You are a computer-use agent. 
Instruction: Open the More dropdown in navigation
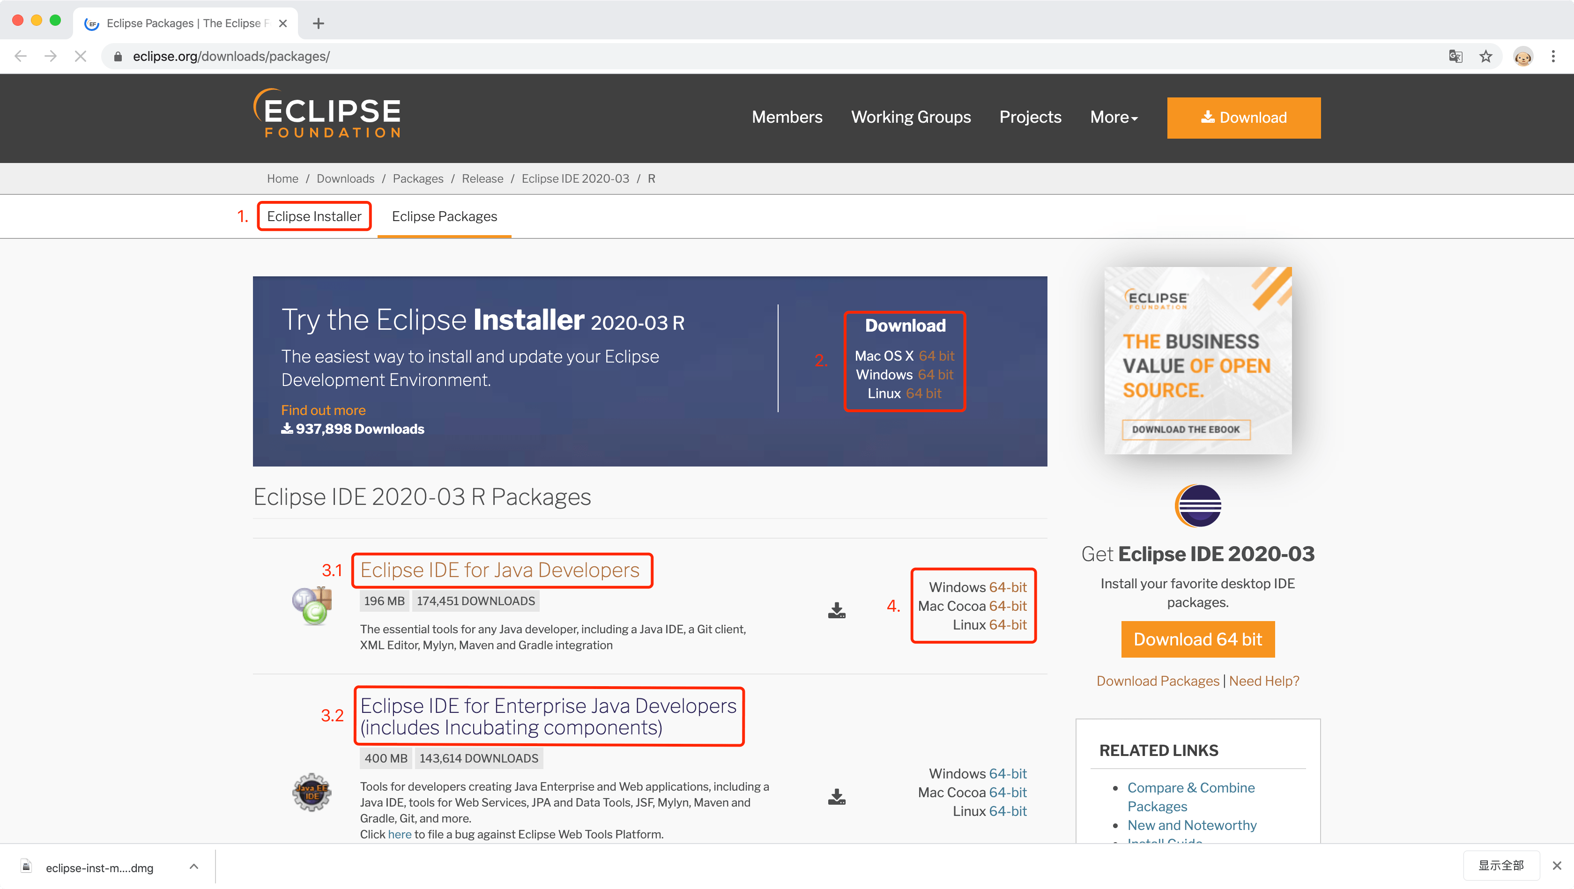point(1114,117)
